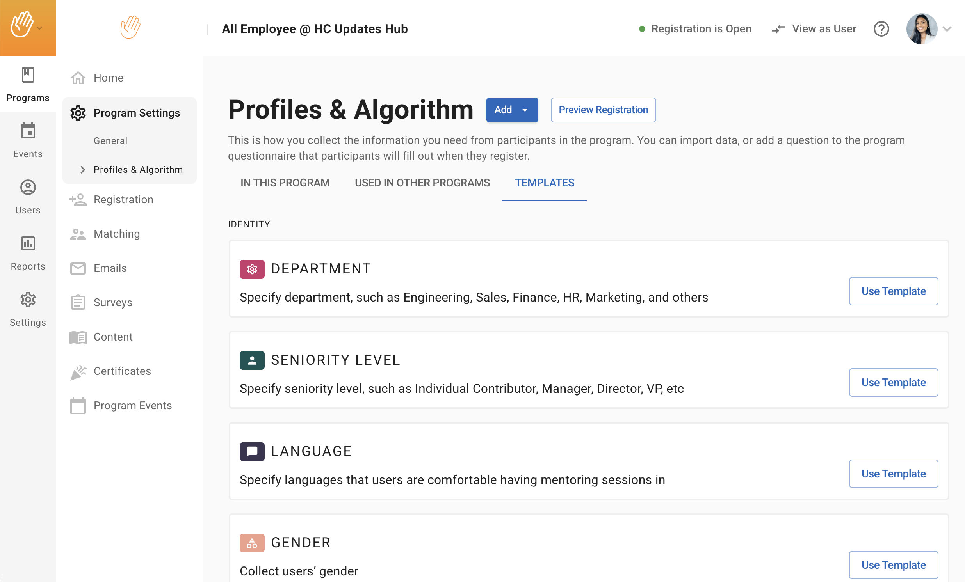
Task: Click the Emails envelope icon
Action: click(x=78, y=268)
